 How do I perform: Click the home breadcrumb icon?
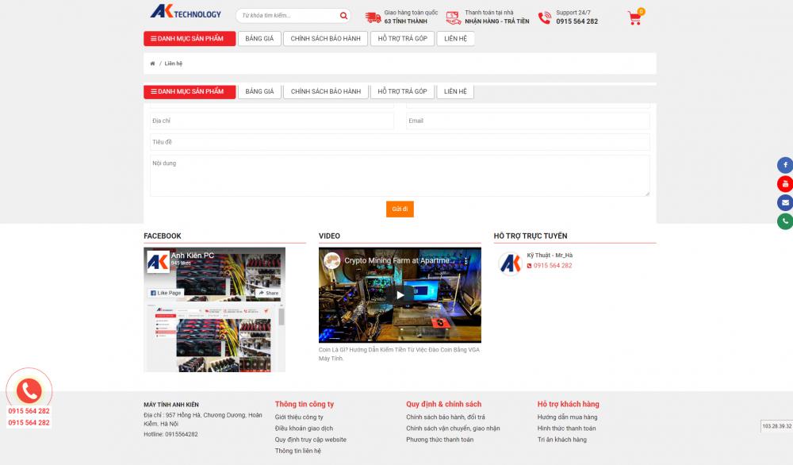tap(152, 63)
